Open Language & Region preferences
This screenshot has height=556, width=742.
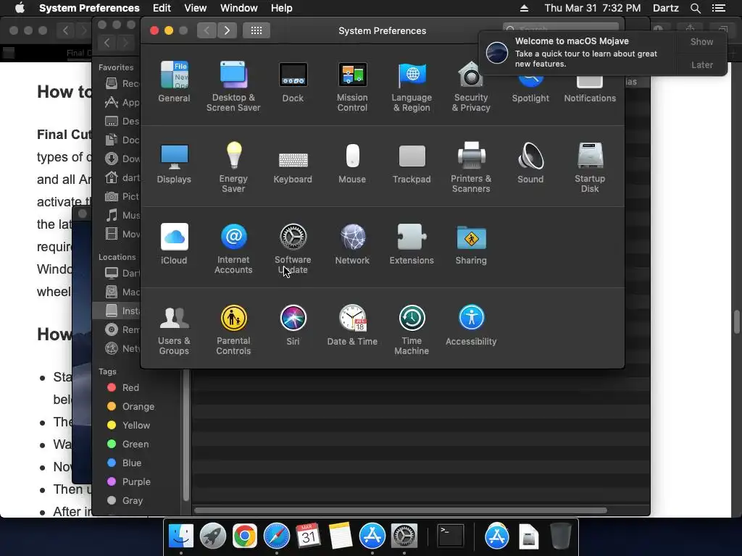click(412, 87)
